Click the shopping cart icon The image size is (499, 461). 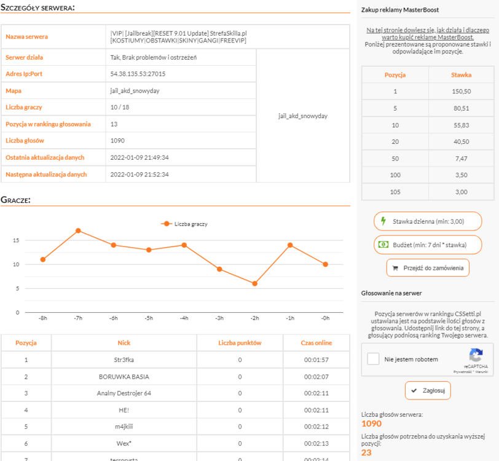[x=395, y=268]
